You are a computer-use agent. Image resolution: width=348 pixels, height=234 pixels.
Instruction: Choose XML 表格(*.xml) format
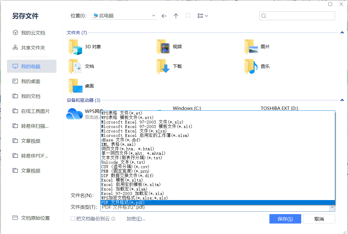[x=218, y=144]
